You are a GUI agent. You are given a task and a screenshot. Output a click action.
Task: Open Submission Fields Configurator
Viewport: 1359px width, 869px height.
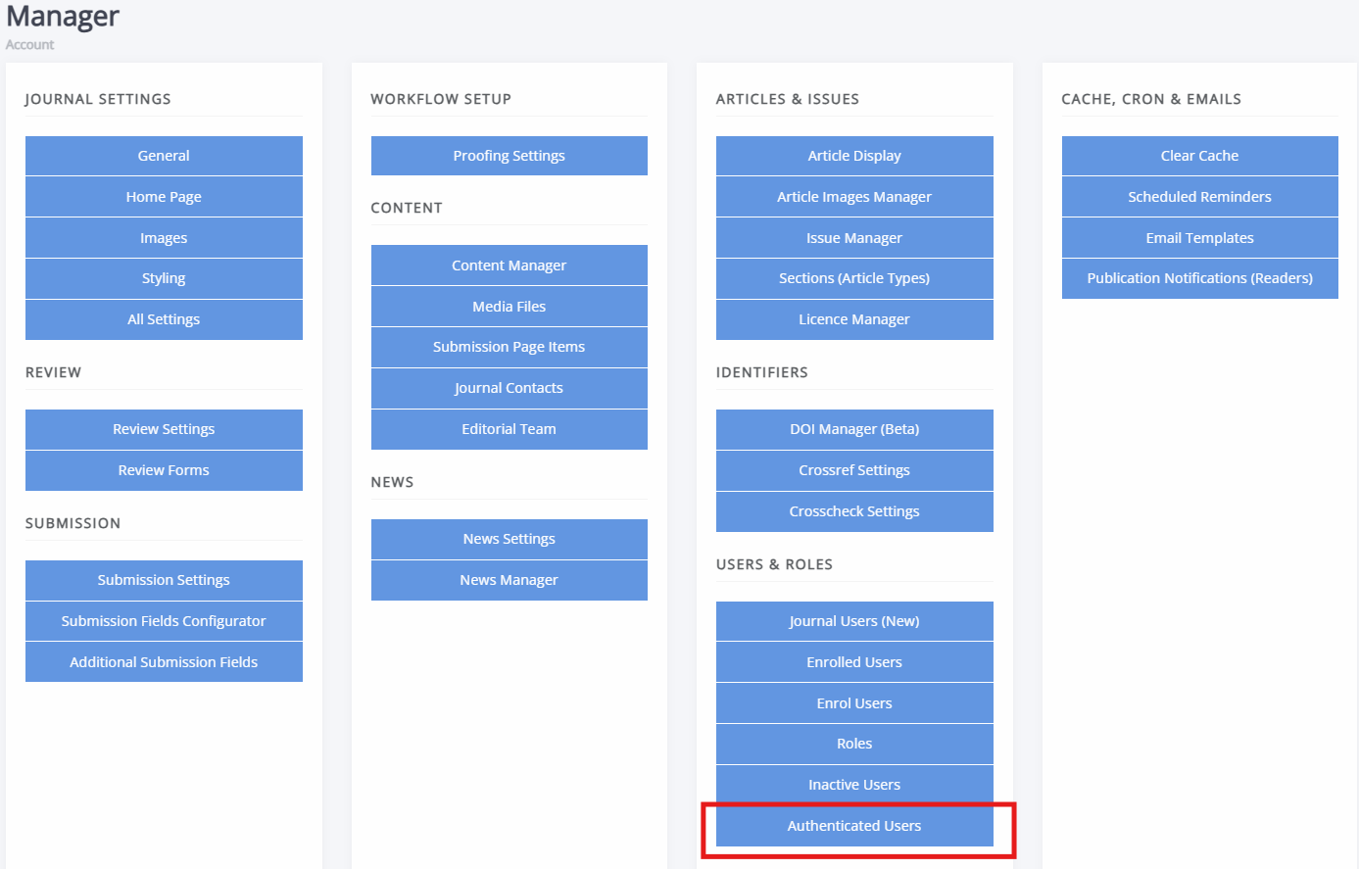coord(164,621)
